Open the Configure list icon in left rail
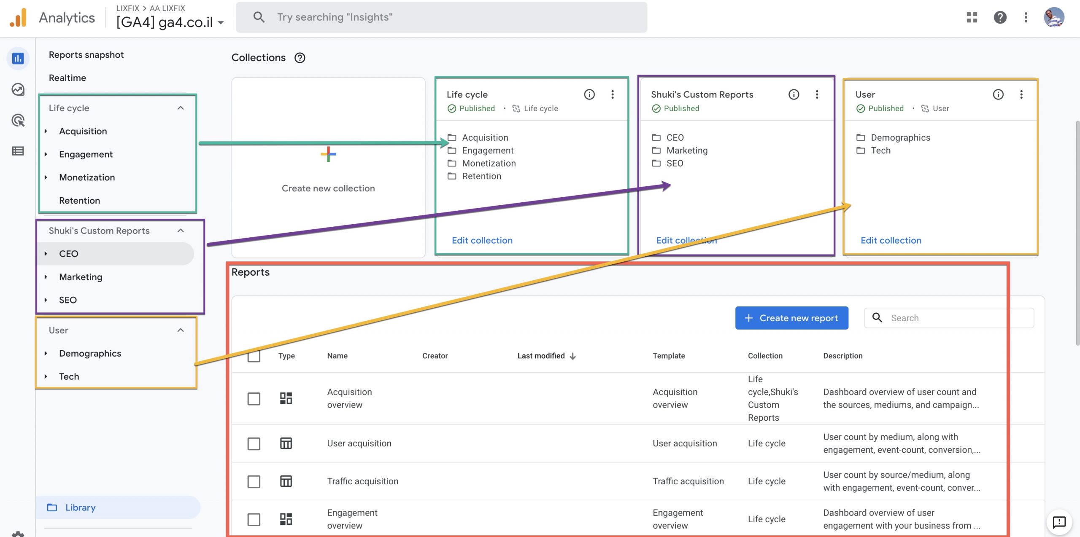 pos(18,151)
